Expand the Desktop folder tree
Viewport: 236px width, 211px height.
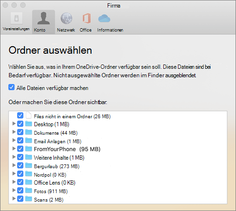(14, 123)
